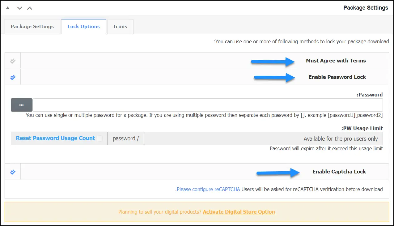Screen dimensions: 394x226
Task: Toggle the Enable Password Lock checkmark
Action: pyautogui.click(x=13, y=77)
